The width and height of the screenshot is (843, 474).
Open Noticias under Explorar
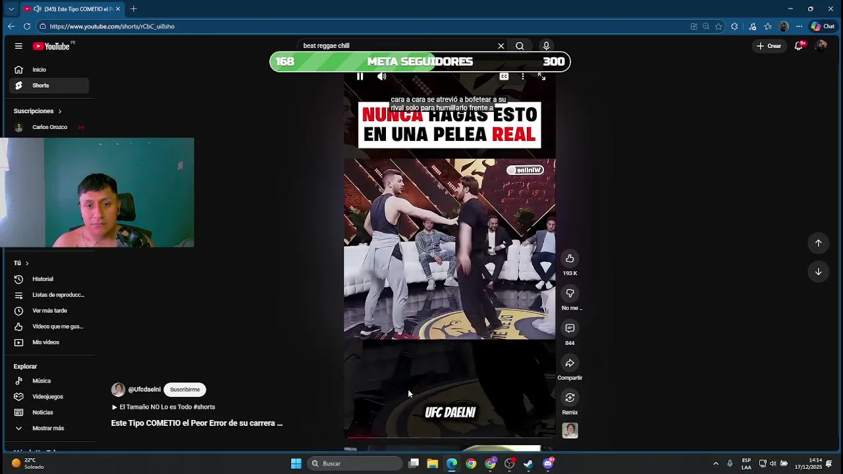(49, 413)
